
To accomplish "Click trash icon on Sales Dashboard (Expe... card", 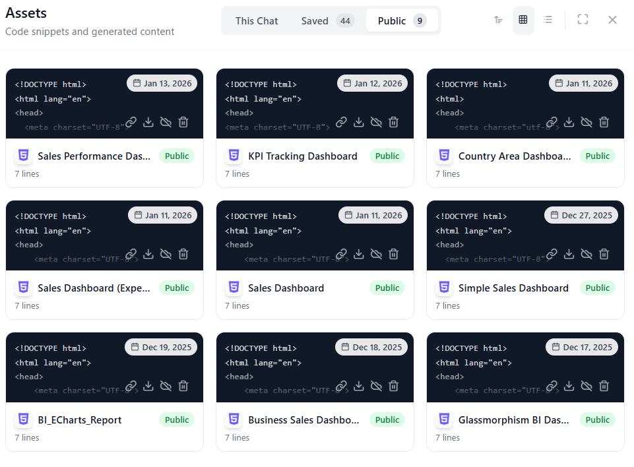I will pos(183,254).
